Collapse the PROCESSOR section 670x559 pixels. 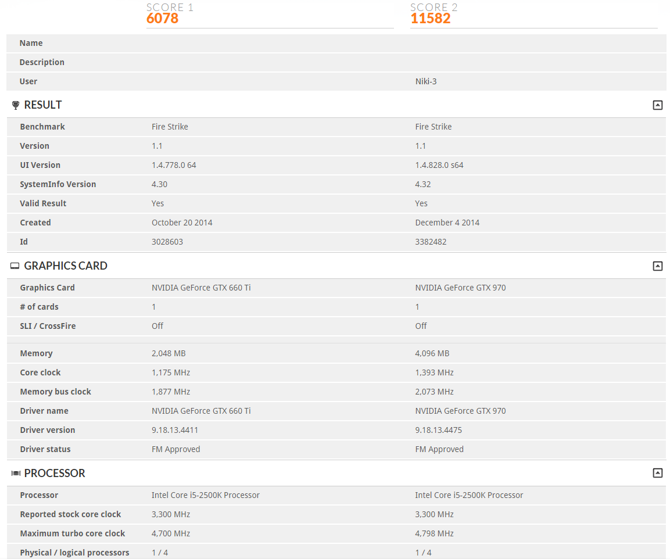tap(658, 473)
